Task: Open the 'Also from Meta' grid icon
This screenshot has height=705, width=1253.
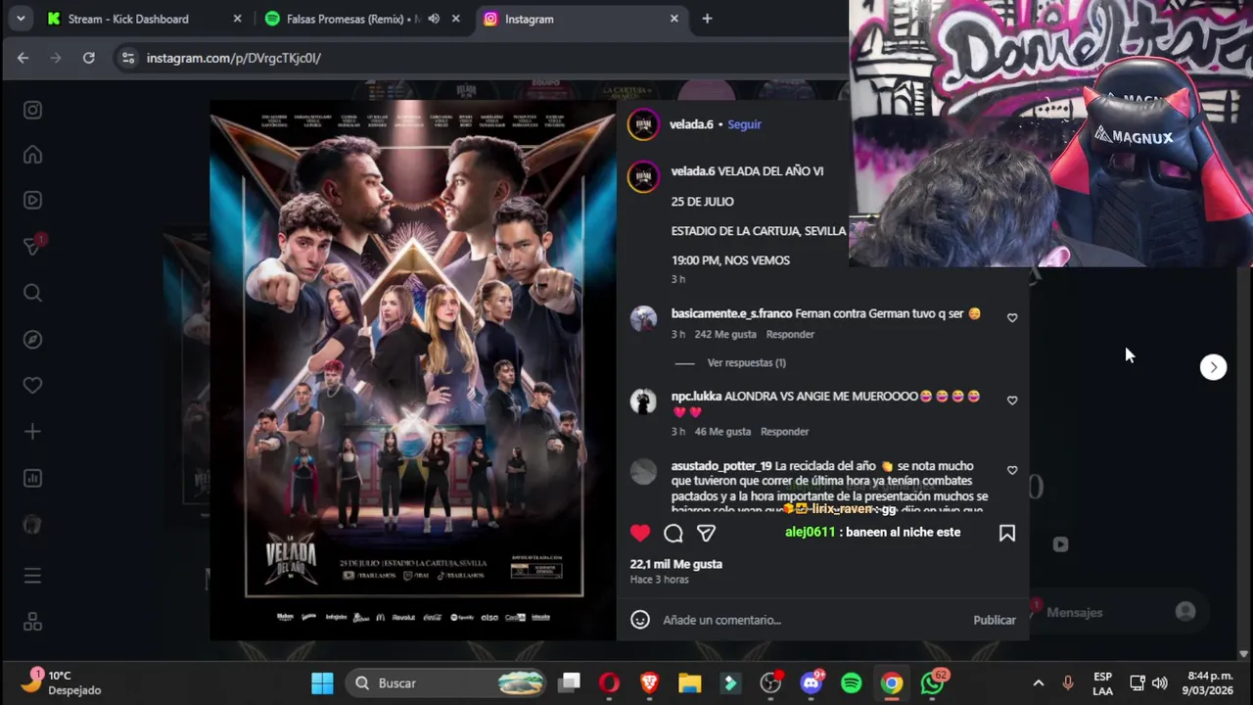Action: click(32, 622)
